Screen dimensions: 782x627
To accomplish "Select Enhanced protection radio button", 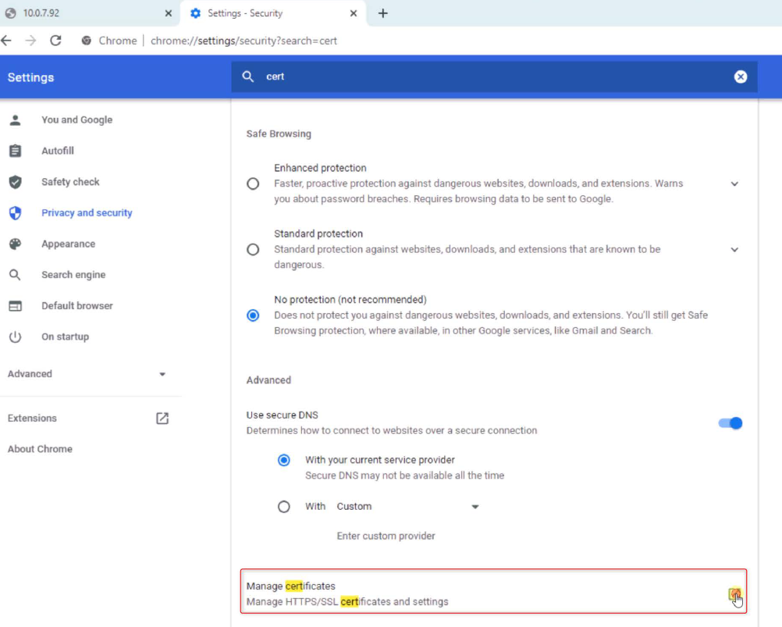I will pos(253,184).
